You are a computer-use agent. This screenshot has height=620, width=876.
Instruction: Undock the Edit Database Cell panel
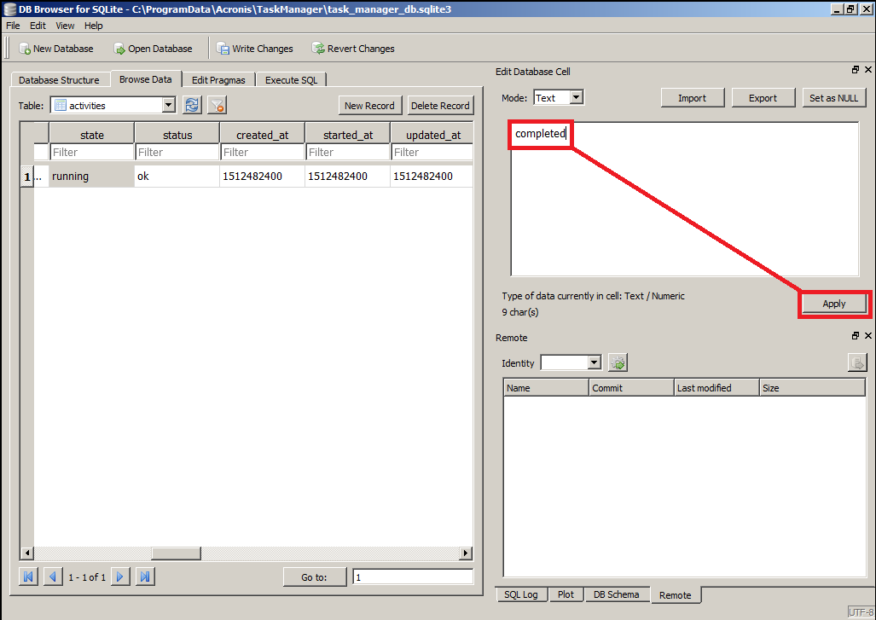[856, 70]
